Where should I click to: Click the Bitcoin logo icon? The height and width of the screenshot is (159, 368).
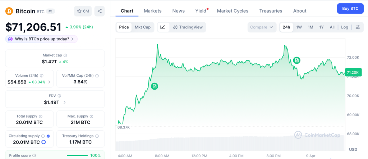pyautogui.click(x=9, y=11)
